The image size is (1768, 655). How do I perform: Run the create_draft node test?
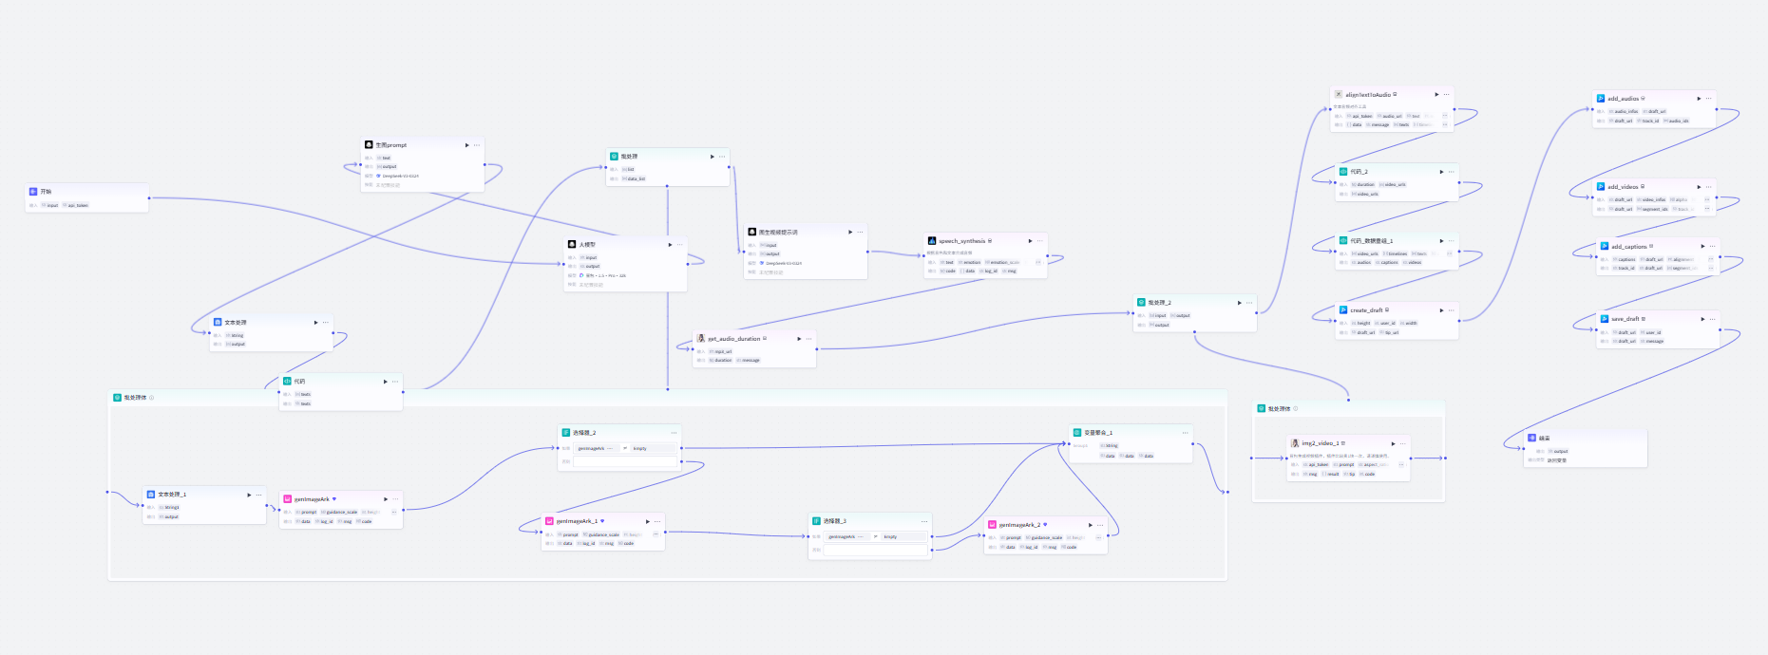(x=1441, y=309)
